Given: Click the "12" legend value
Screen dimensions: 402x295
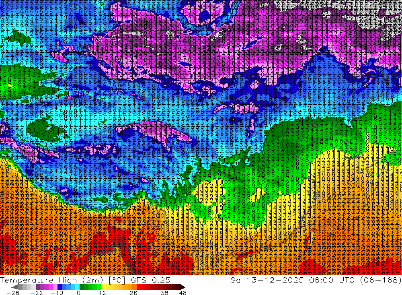Looking at the screenshot, I should pos(102,293).
